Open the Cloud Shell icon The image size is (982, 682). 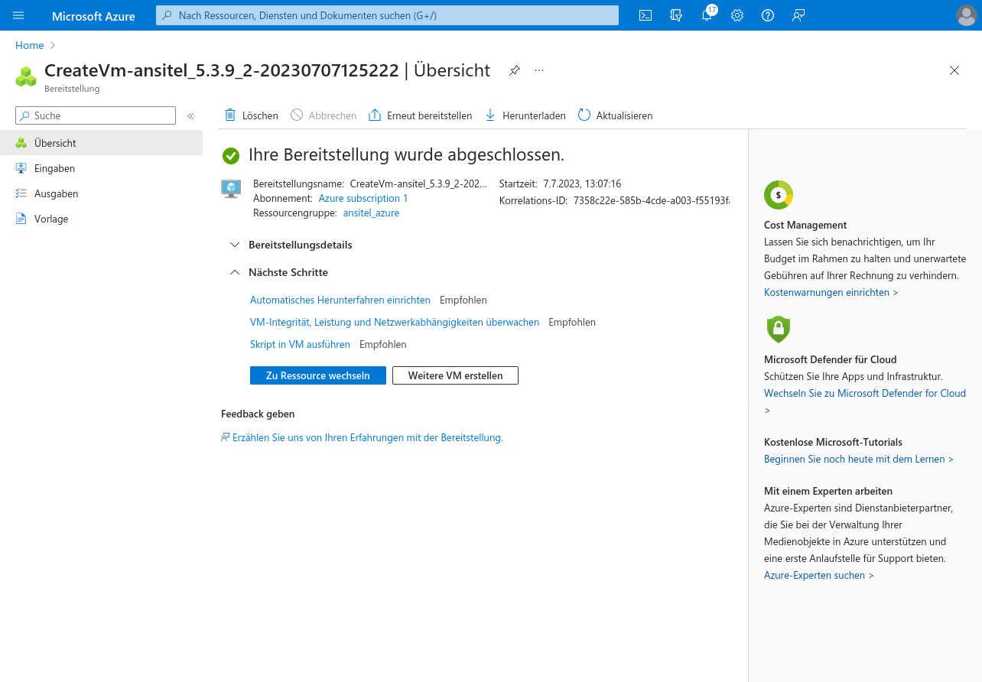click(x=645, y=15)
